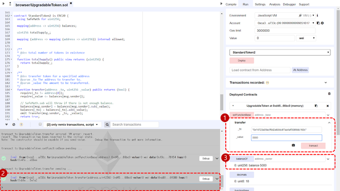Copy transfer call data with clipboard icon
This screenshot has height=191, width=340.
(x=293, y=145)
